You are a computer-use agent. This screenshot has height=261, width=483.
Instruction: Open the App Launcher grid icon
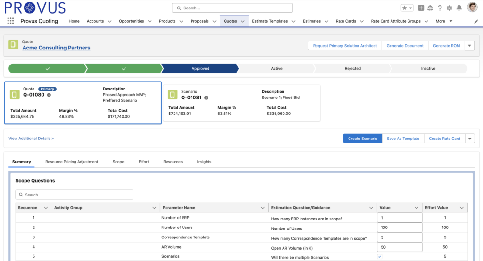point(10,21)
